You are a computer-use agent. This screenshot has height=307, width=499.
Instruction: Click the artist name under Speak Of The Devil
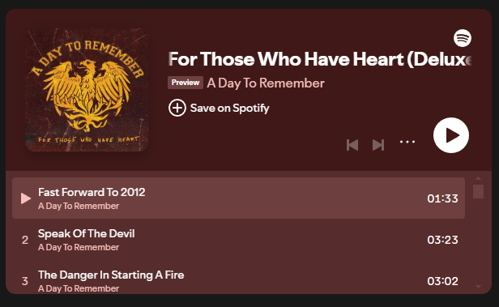[79, 247]
